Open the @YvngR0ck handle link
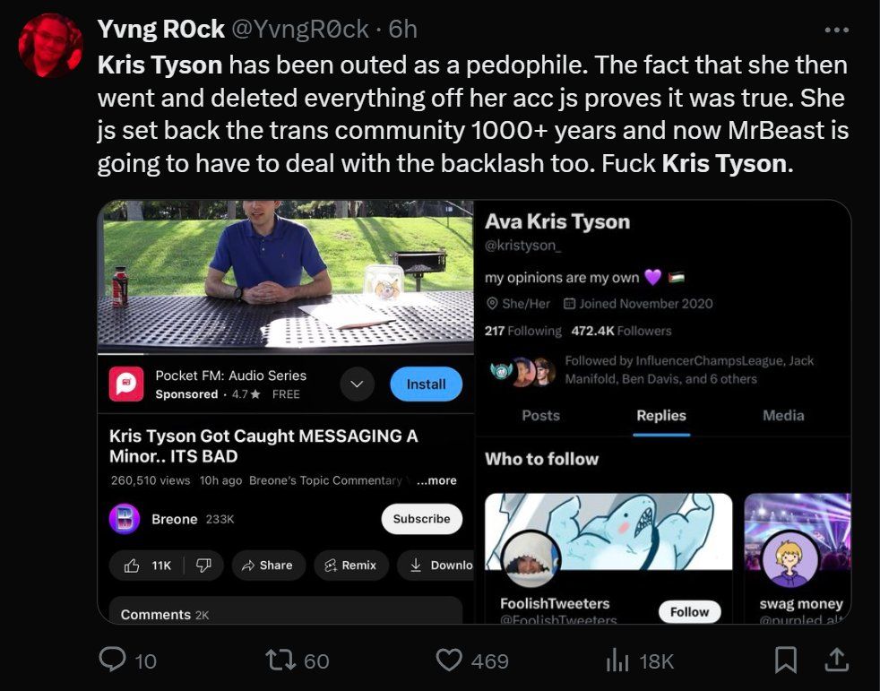 300,30
